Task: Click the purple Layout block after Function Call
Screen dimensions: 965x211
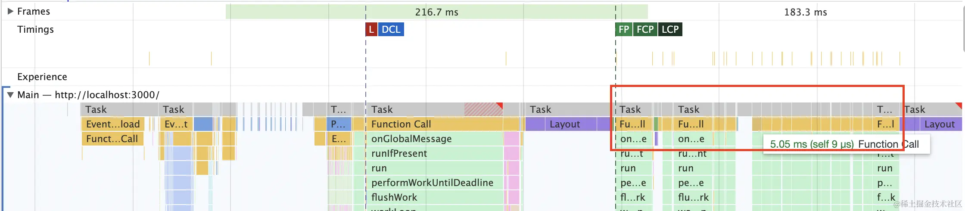Action: (x=564, y=124)
